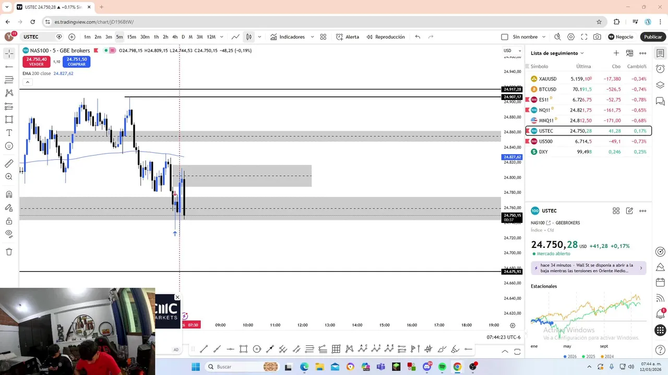
Task: Click the red VENDER sell button
Action: pos(36,61)
